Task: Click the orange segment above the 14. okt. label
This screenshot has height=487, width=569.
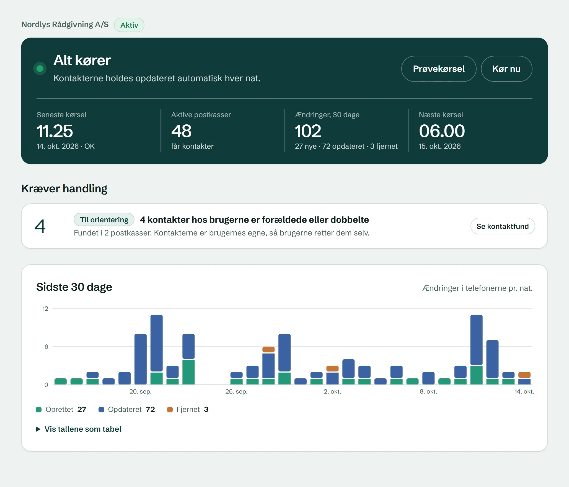Action: coord(524,375)
